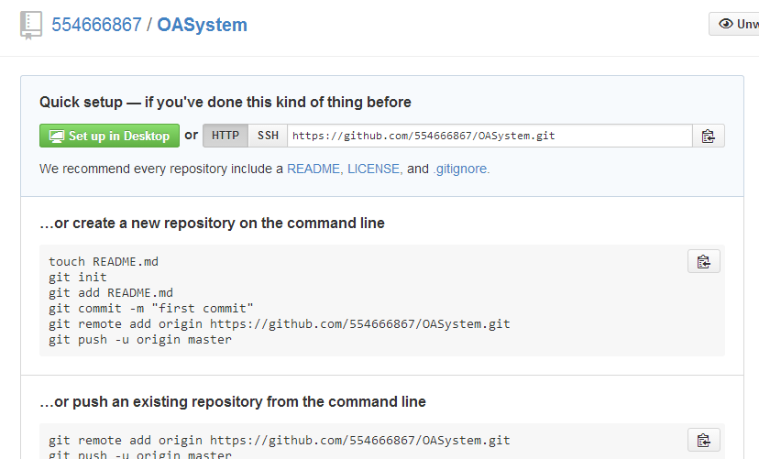Copy the new repository commands
Screen dimensions: 759x459
coord(703,261)
